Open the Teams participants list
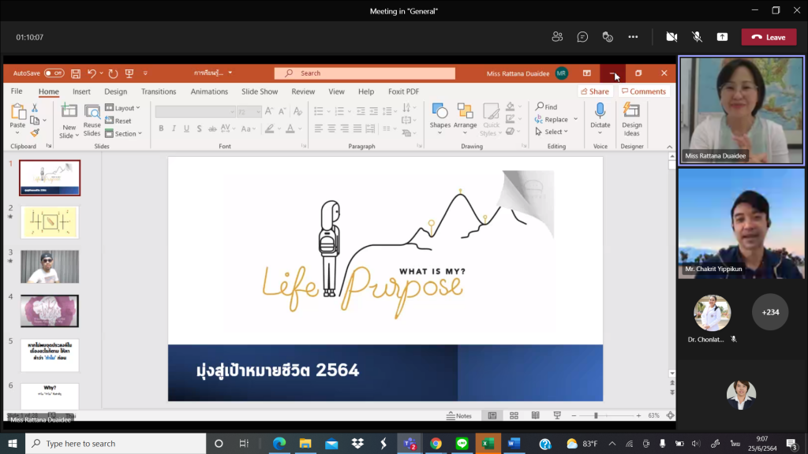This screenshot has width=808, height=454. [557, 37]
